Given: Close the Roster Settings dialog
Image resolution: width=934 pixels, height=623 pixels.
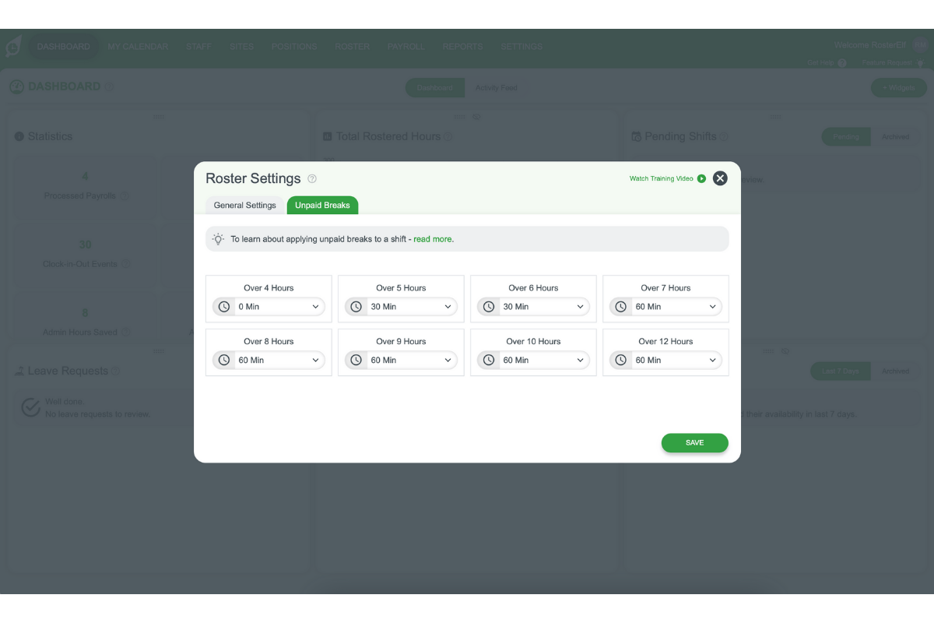Looking at the screenshot, I should [720, 178].
